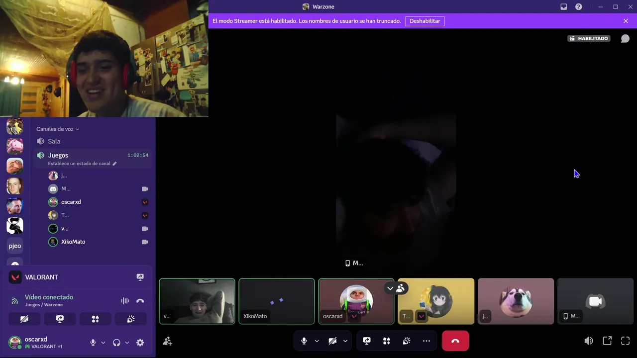Pop out the call window
The height and width of the screenshot is (358, 637).
click(607, 341)
